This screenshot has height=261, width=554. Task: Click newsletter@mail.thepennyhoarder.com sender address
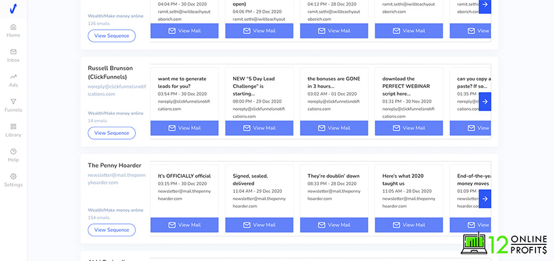(117, 179)
